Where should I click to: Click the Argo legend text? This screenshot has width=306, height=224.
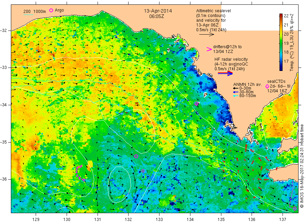(59, 10)
